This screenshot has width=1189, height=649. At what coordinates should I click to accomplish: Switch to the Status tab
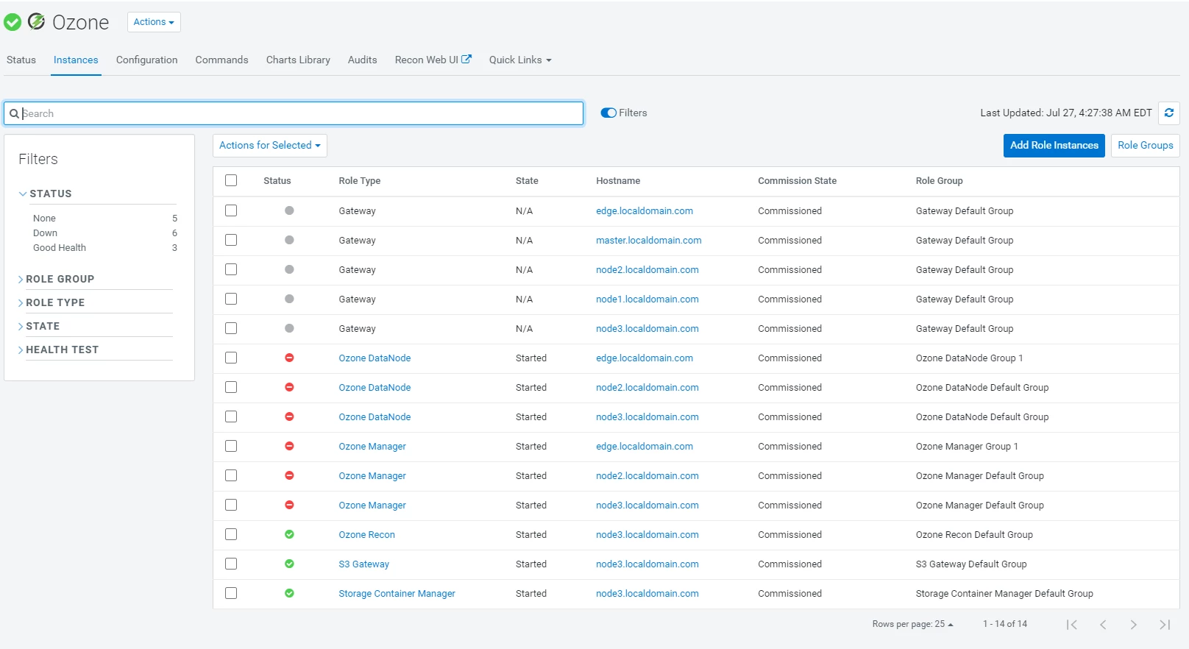coord(21,60)
